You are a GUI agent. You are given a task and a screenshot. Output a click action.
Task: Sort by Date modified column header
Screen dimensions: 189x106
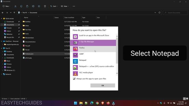click(69, 18)
